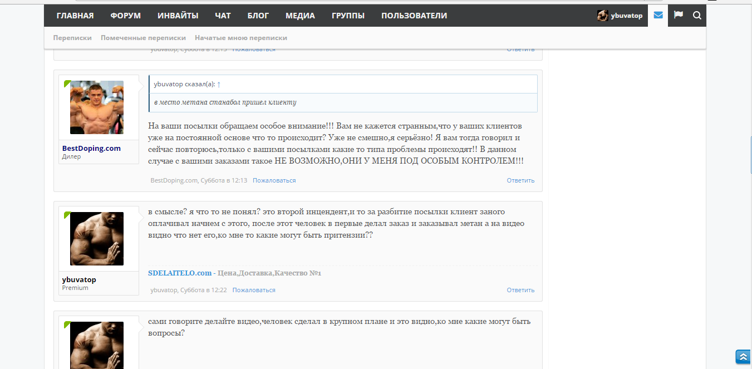Click the quote jump arrow after 'сказал(а):'

click(219, 84)
